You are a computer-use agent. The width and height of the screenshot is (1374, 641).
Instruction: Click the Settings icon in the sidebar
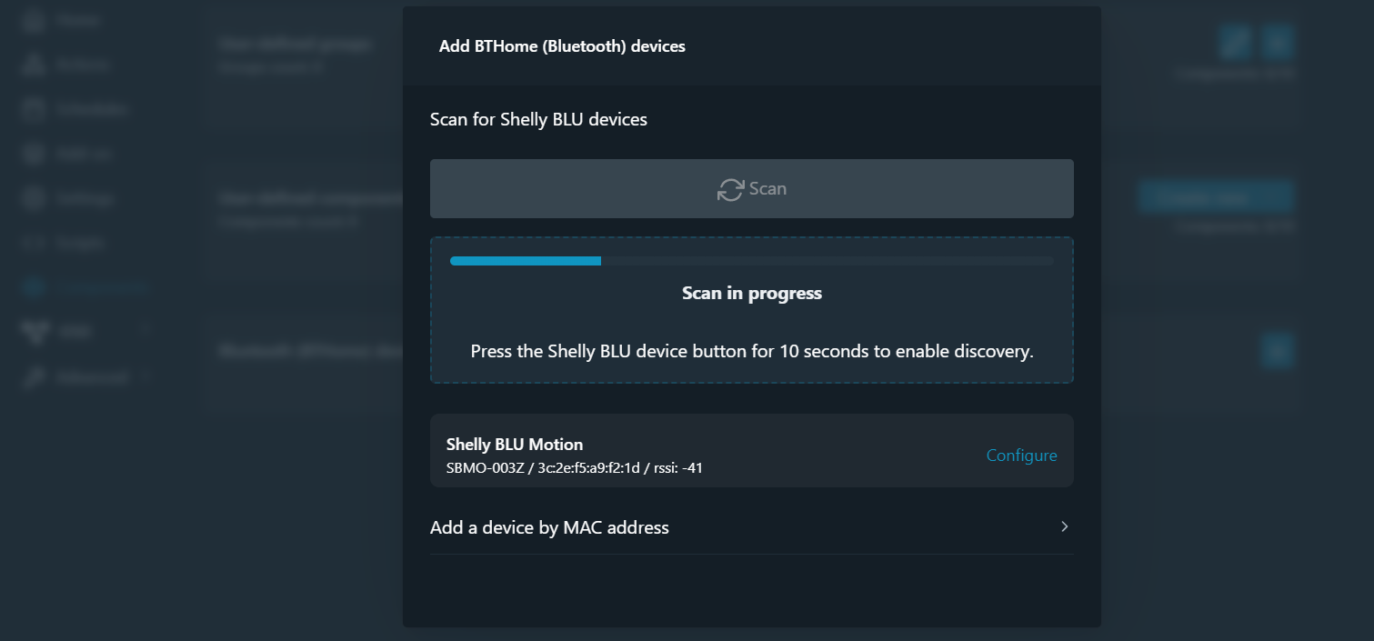tap(34, 199)
